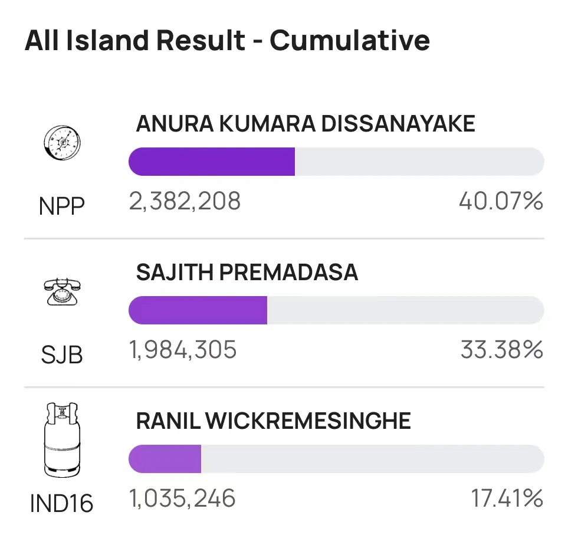
Task: Select the IND16 party label
Action: (62, 503)
